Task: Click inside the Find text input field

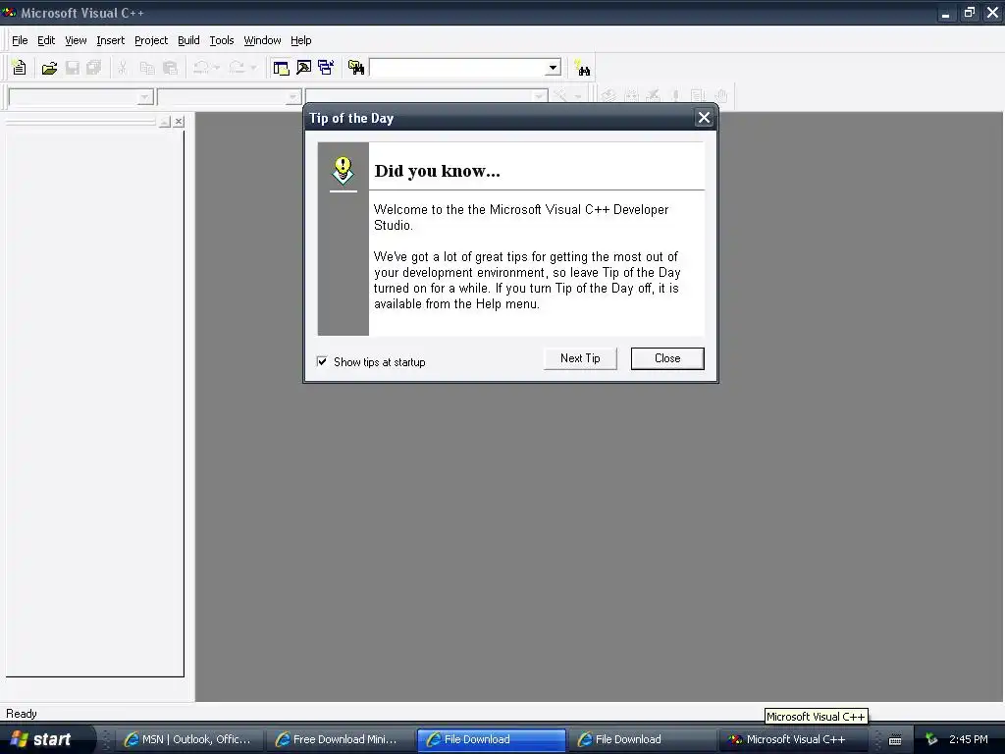Action: [457, 68]
